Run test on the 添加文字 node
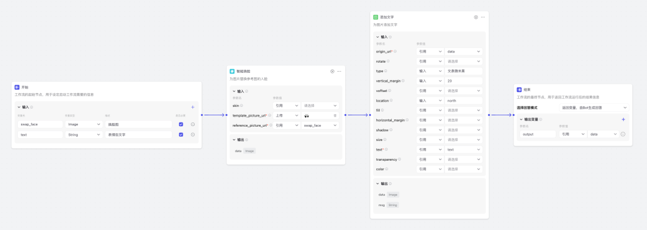The width and height of the screenshot is (647, 230). [476, 17]
